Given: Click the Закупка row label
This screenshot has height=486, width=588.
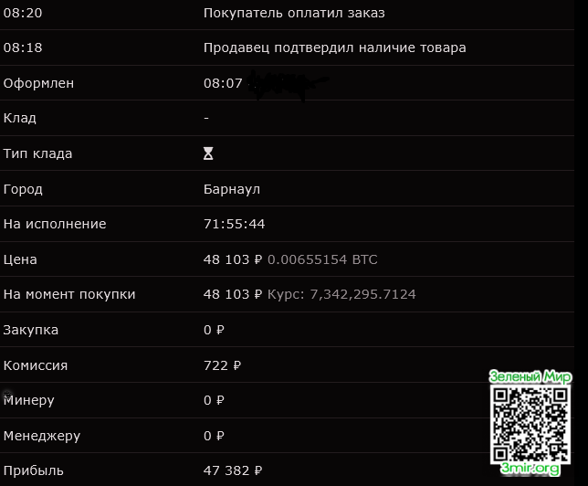Looking at the screenshot, I should [x=31, y=330].
